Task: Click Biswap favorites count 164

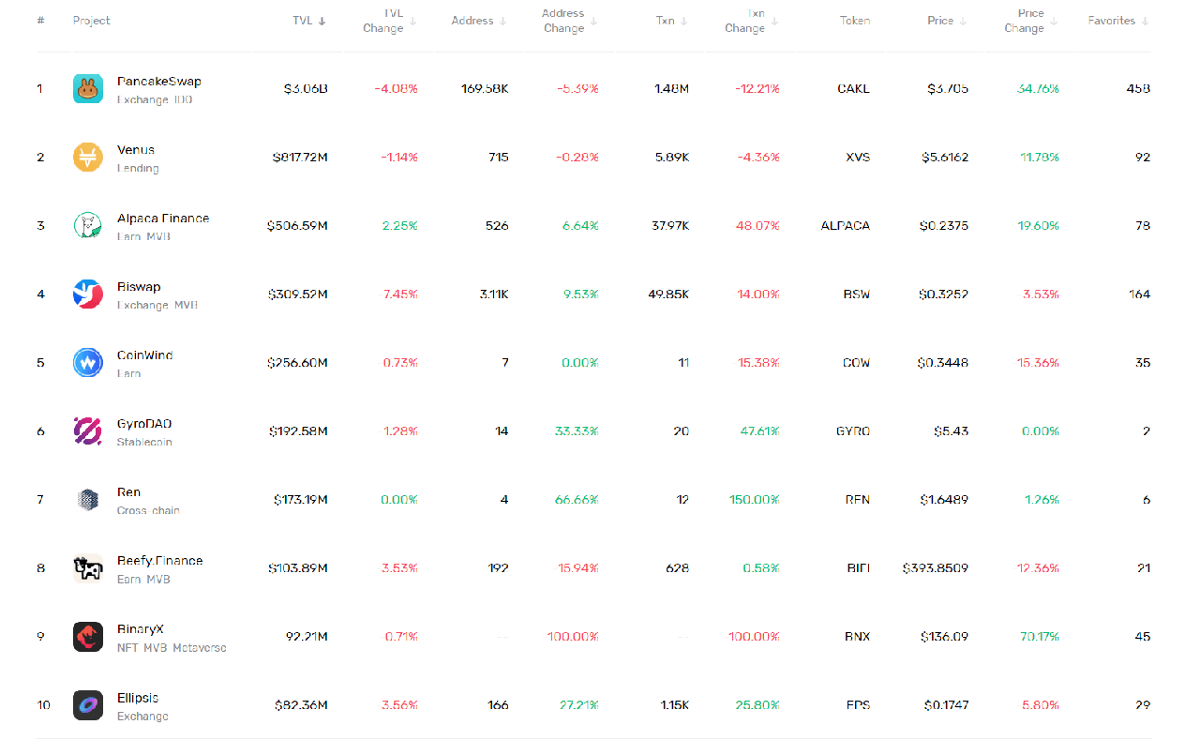Action: coord(1140,294)
